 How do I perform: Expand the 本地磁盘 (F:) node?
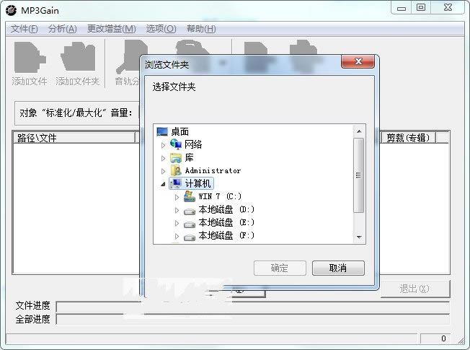(177, 236)
